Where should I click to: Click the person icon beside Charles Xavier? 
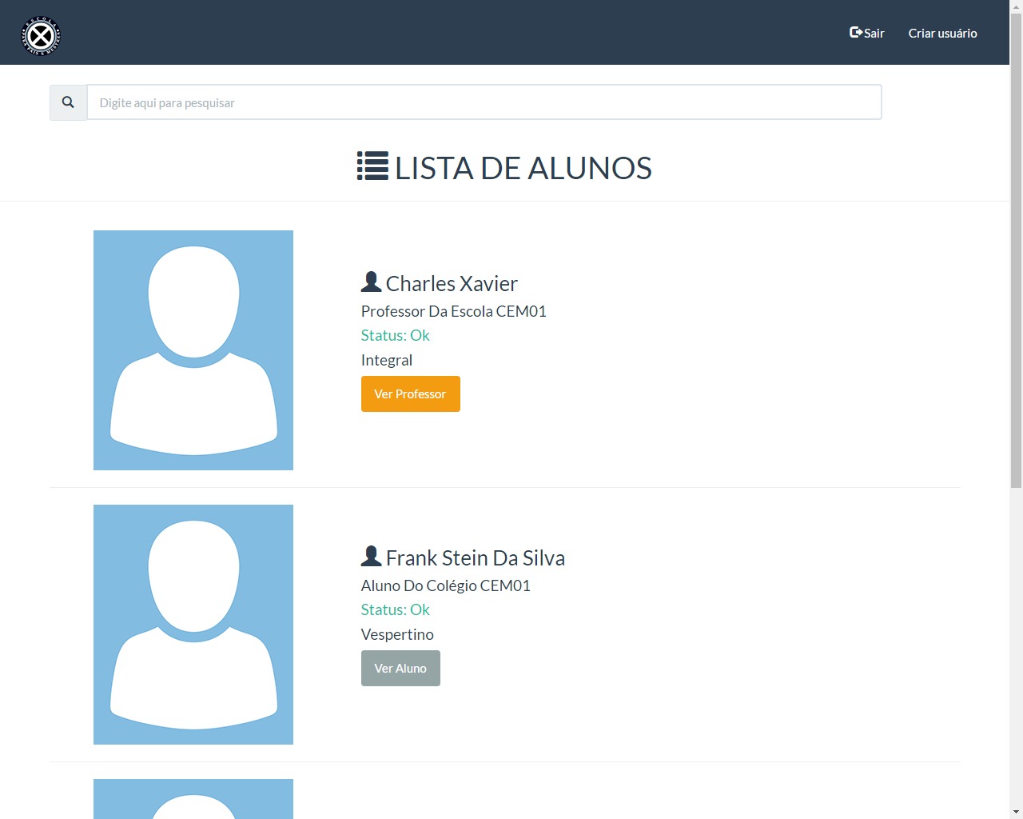(371, 282)
